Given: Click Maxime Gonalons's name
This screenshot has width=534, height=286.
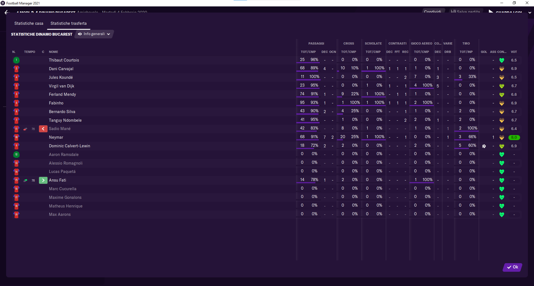Looking at the screenshot, I should [x=65, y=197].
